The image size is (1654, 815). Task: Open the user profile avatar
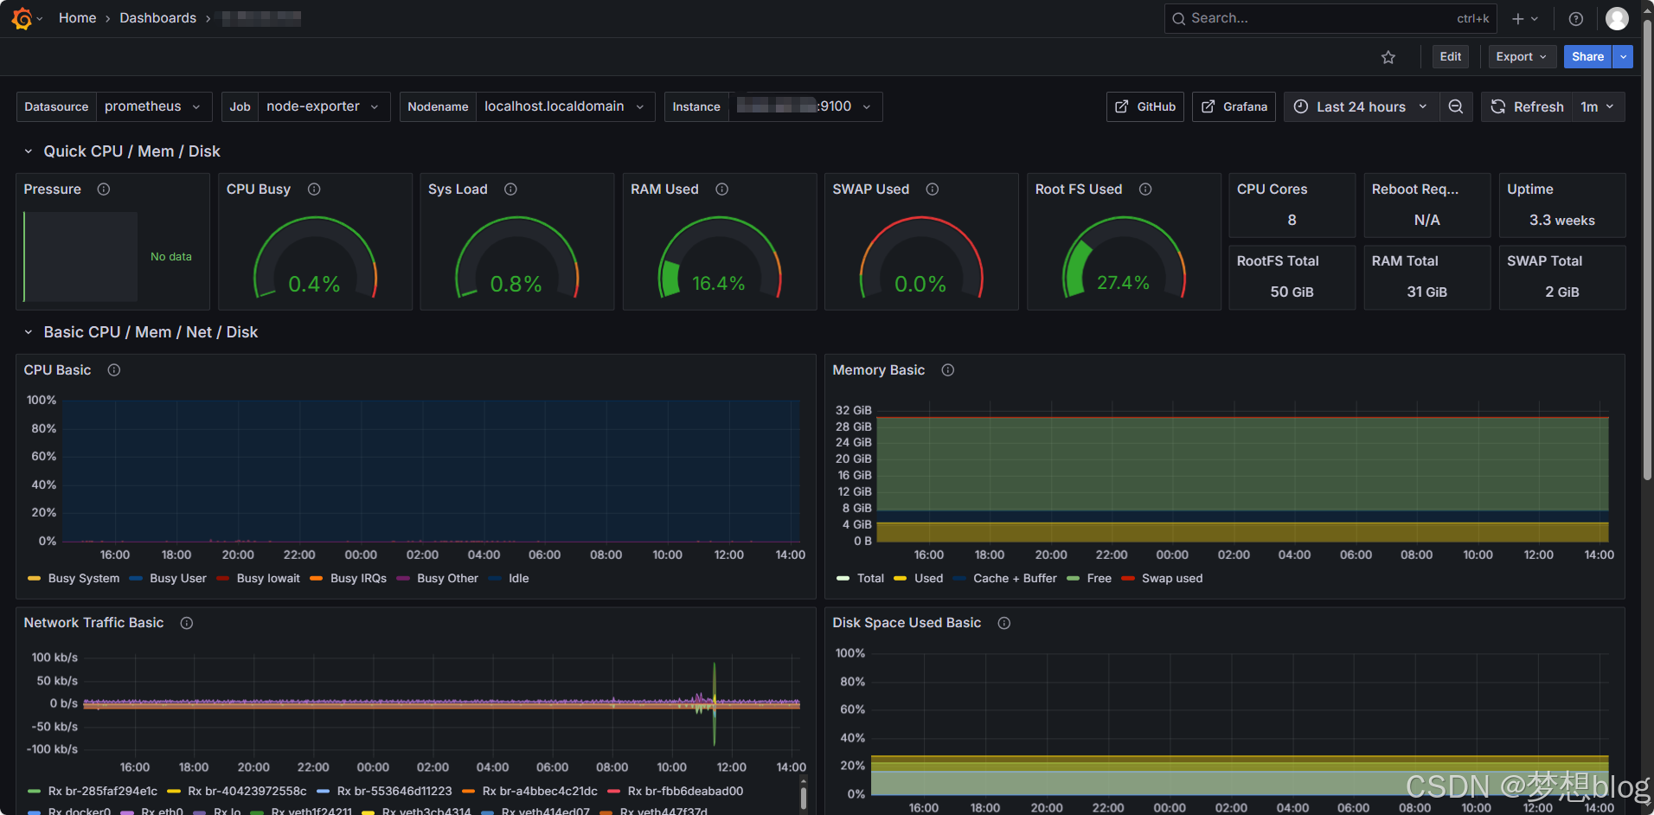coord(1617,18)
